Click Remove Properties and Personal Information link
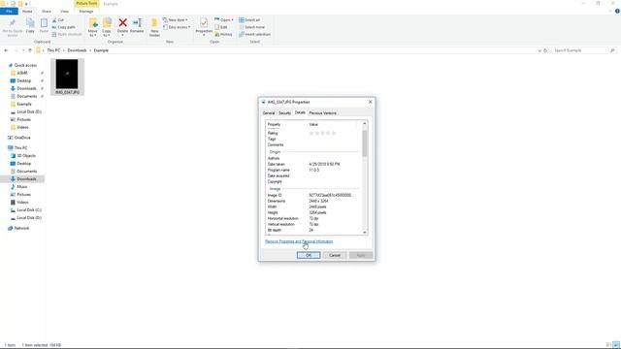 click(299, 241)
